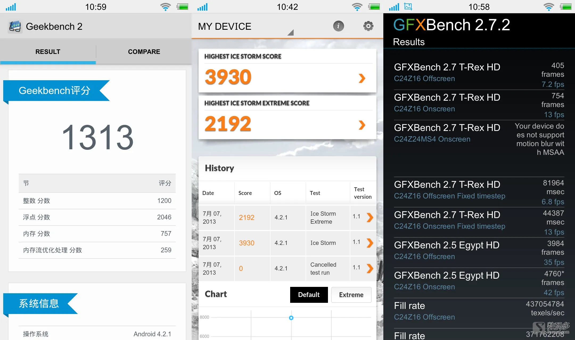
Task: Open T-Rex HD C24Z16 Offscreen 405 frames result
Action: pyautogui.click(x=479, y=75)
